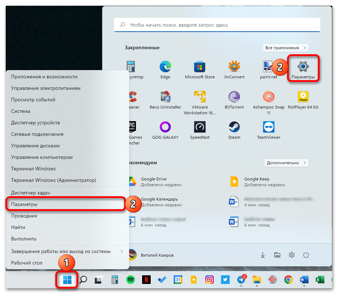This screenshot has width=338, height=294.
Task: Open yellow Google Keep icon on taskbar
Action: tap(193, 280)
